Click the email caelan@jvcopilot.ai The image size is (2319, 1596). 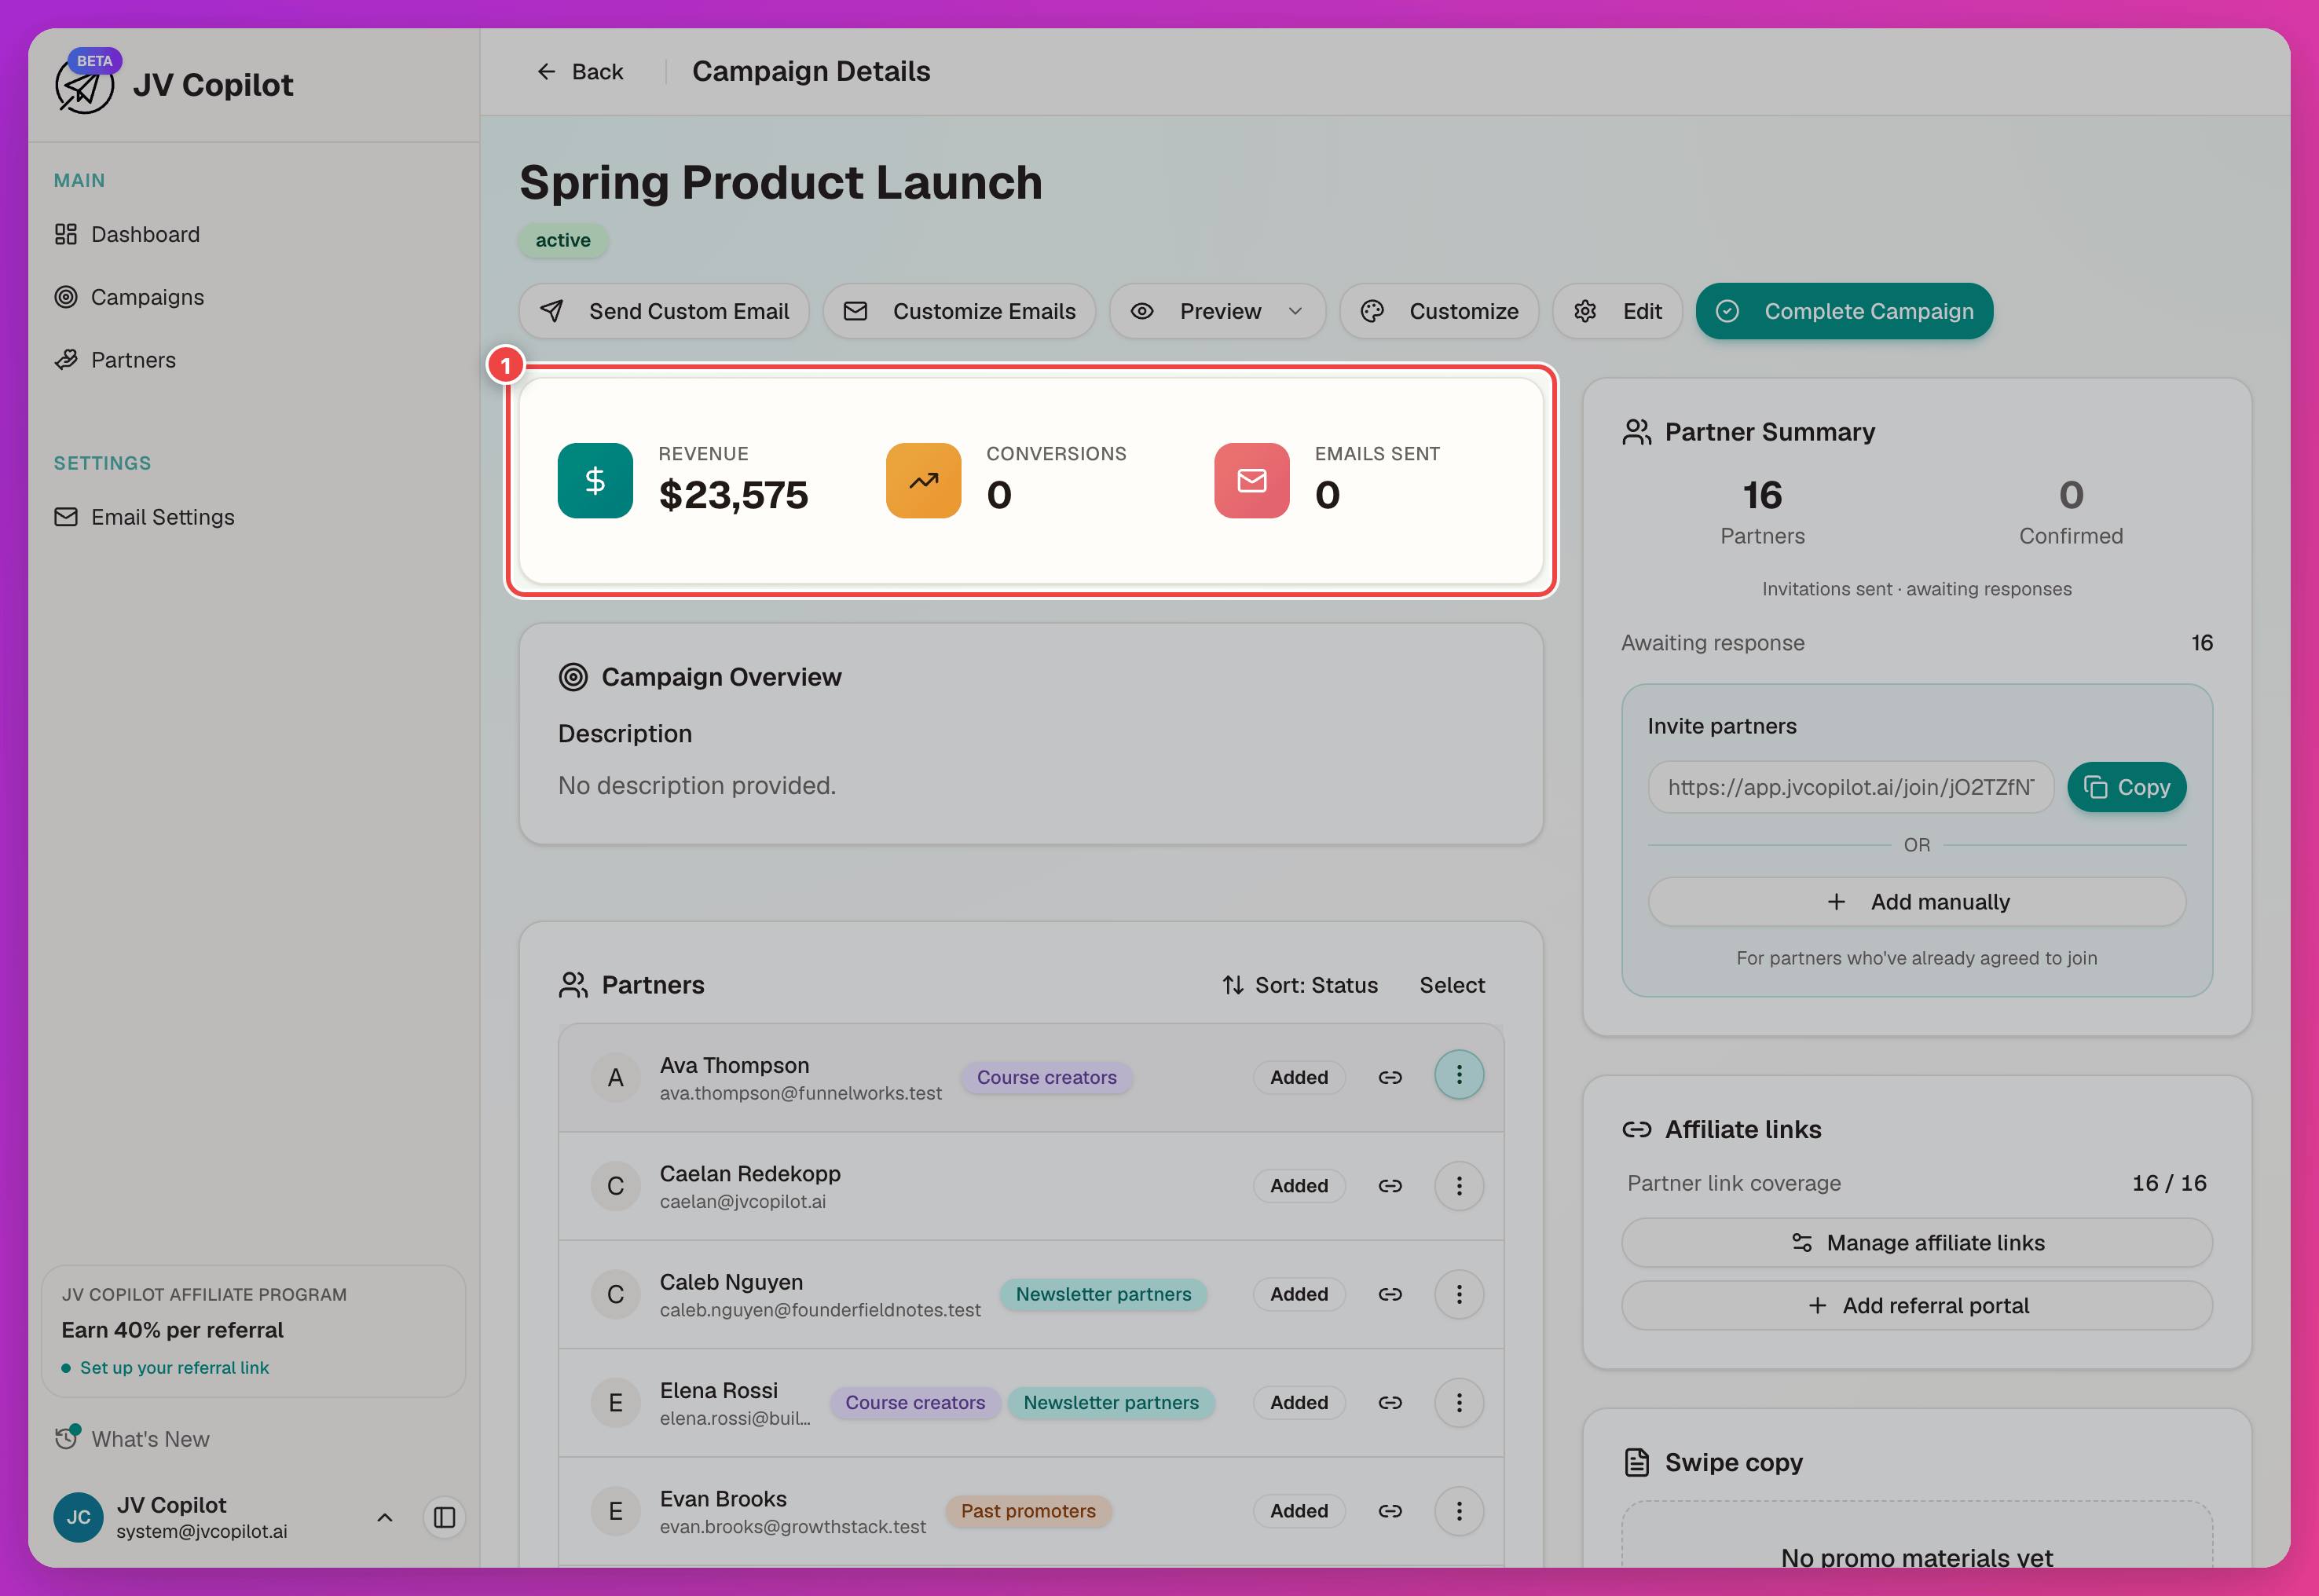click(743, 1202)
